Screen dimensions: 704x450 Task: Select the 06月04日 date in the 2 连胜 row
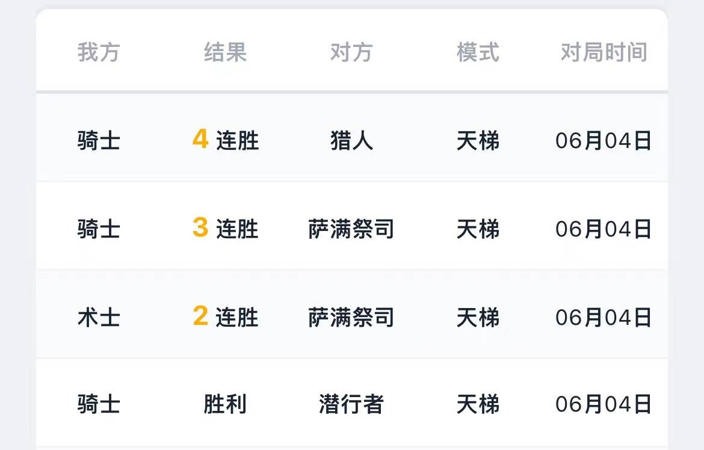pyautogui.click(x=604, y=316)
